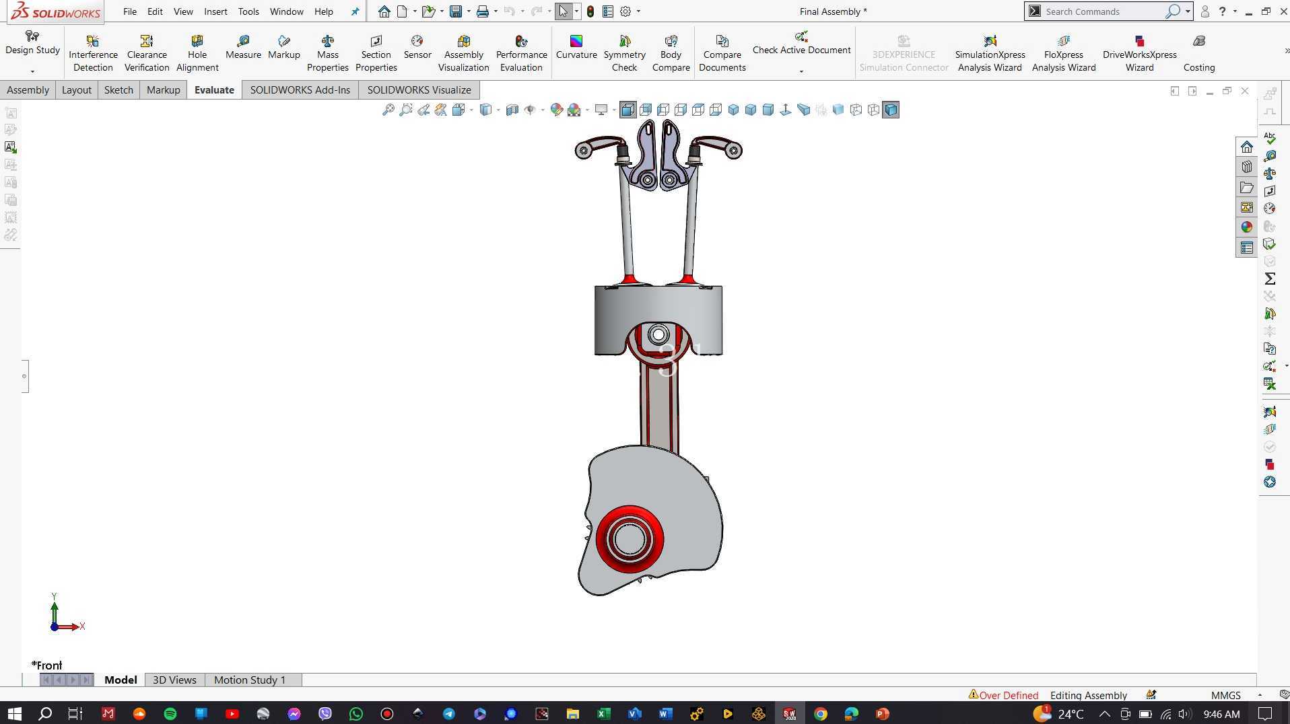Click the Over Defined status warning
Screen dimensions: 1290x724
coord(1003,695)
